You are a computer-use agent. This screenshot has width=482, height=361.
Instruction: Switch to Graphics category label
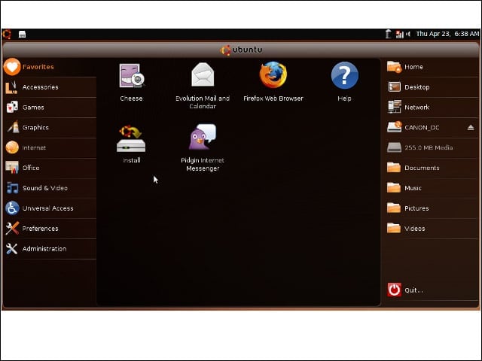click(x=35, y=127)
